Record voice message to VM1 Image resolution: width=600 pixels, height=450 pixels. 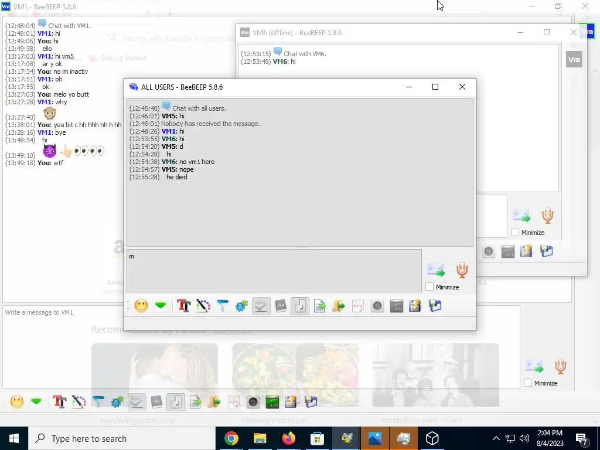click(x=561, y=366)
